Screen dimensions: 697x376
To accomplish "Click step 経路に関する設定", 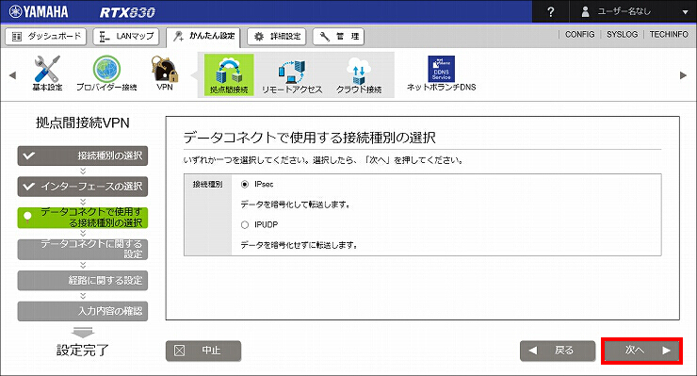I will click(83, 280).
